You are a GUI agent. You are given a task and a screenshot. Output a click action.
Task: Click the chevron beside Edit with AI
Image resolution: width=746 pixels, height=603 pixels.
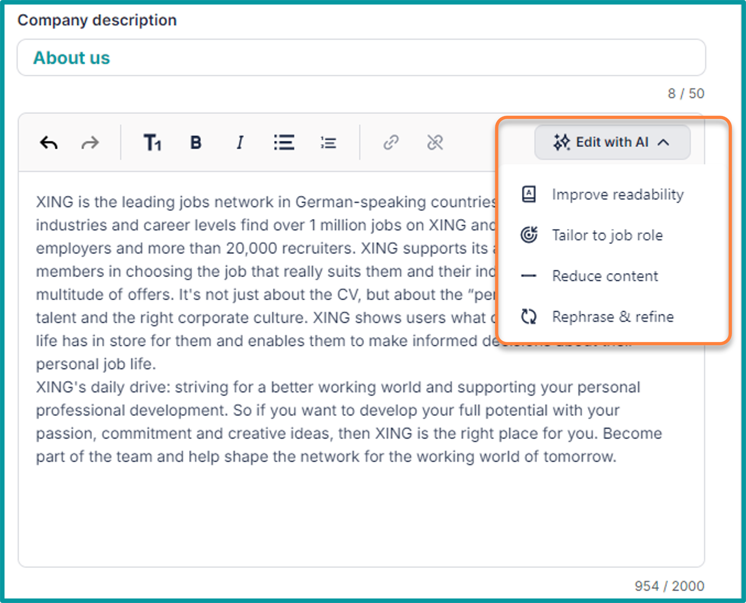663,142
